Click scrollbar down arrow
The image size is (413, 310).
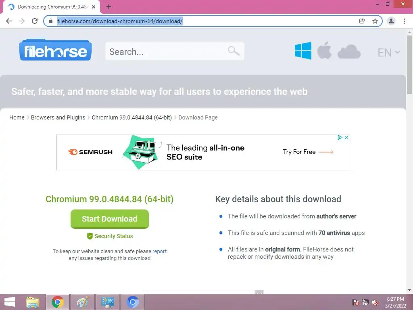point(409,290)
